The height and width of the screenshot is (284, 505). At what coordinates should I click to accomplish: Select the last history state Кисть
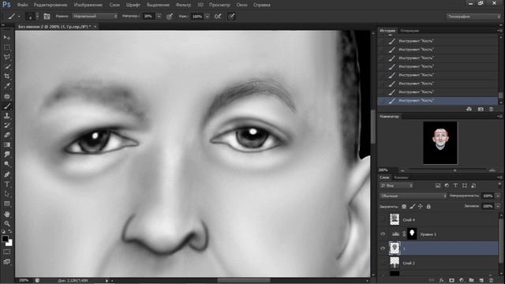pos(438,100)
